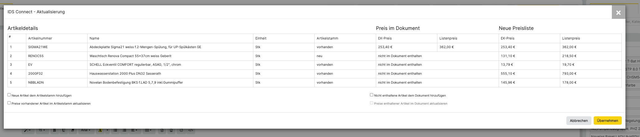Viewport: 640px width, 137px height.
Task: Open the magic wand style menu
Action: pos(27,130)
